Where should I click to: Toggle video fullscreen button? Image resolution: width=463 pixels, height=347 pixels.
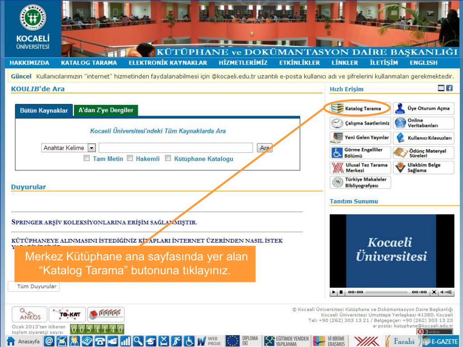(434, 292)
